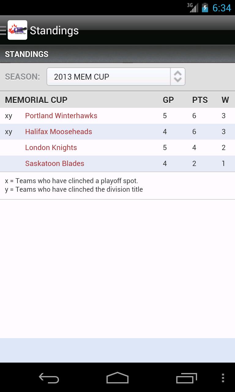
Task: Tap the xy clinch indicator beside Portland
Action: coord(9,116)
